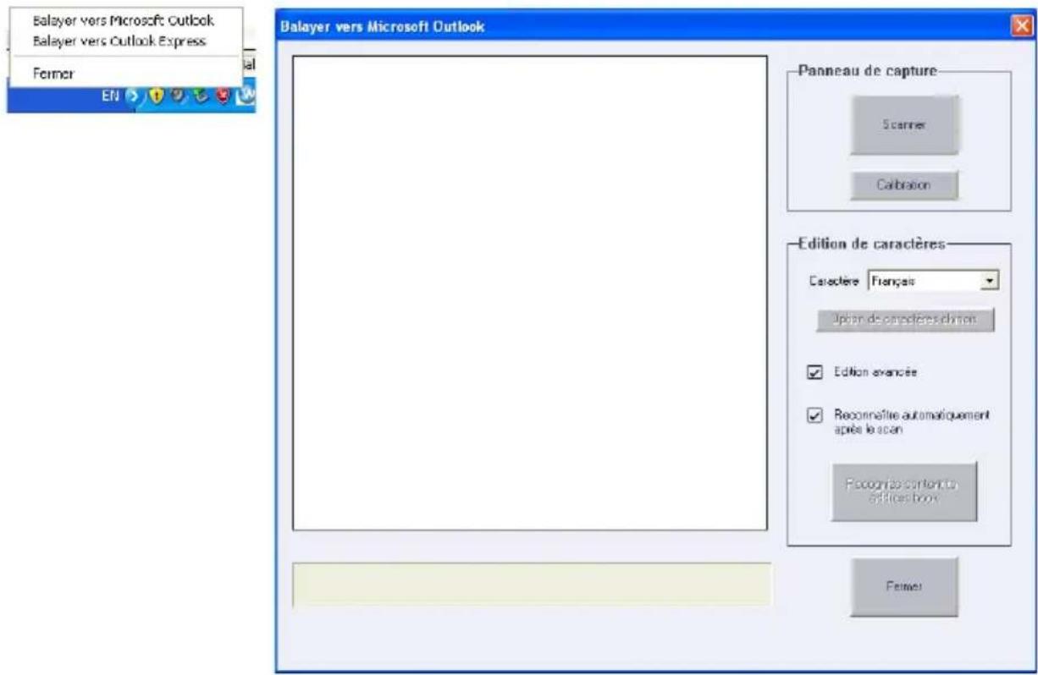1038x675 pixels.
Task: Click the Scanner button
Action: 904,125
